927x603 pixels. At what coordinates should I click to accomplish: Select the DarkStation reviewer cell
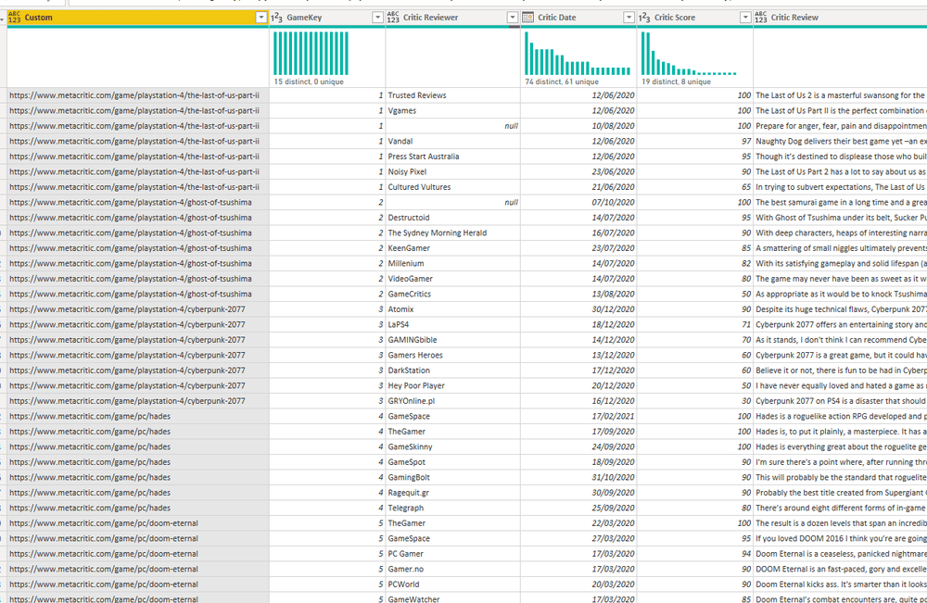[453, 371]
